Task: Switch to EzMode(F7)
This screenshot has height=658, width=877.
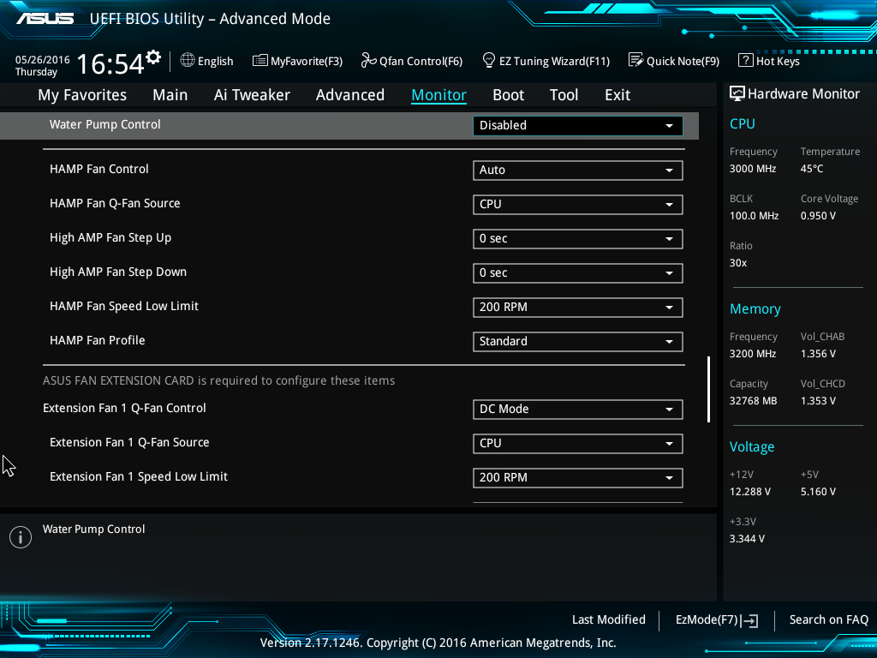Action: coord(717,620)
